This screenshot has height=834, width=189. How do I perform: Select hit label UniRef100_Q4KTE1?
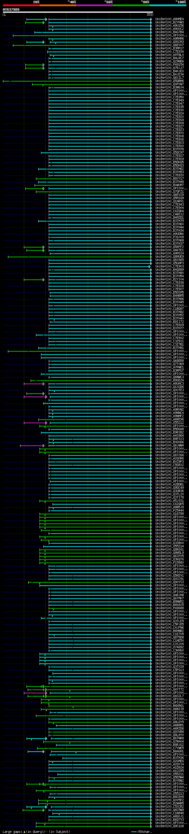[170, 250]
